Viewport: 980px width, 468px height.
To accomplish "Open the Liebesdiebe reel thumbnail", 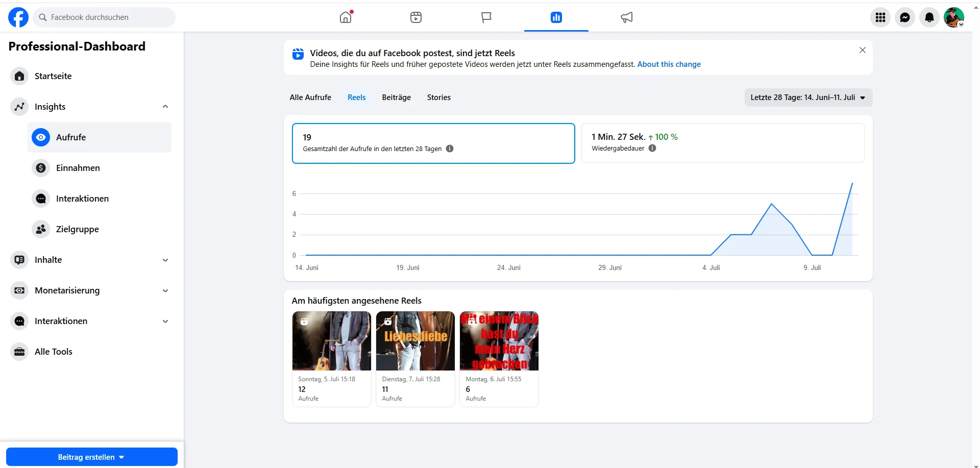I will coord(415,341).
